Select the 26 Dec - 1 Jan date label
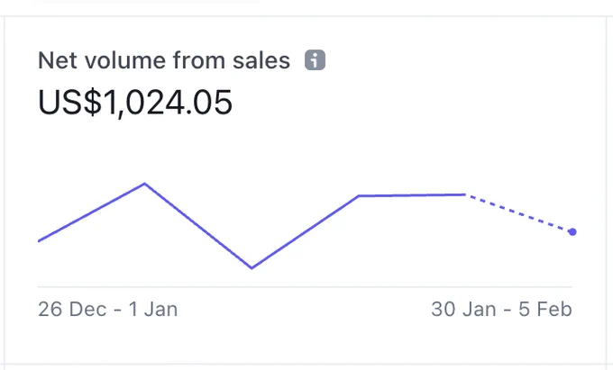Image resolution: width=613 pixels, height=370 pixels. 108,309
